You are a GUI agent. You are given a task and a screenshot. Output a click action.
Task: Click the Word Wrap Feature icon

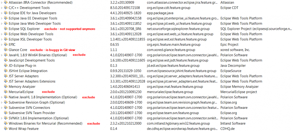pyautogui.click(x=6, y=129)
